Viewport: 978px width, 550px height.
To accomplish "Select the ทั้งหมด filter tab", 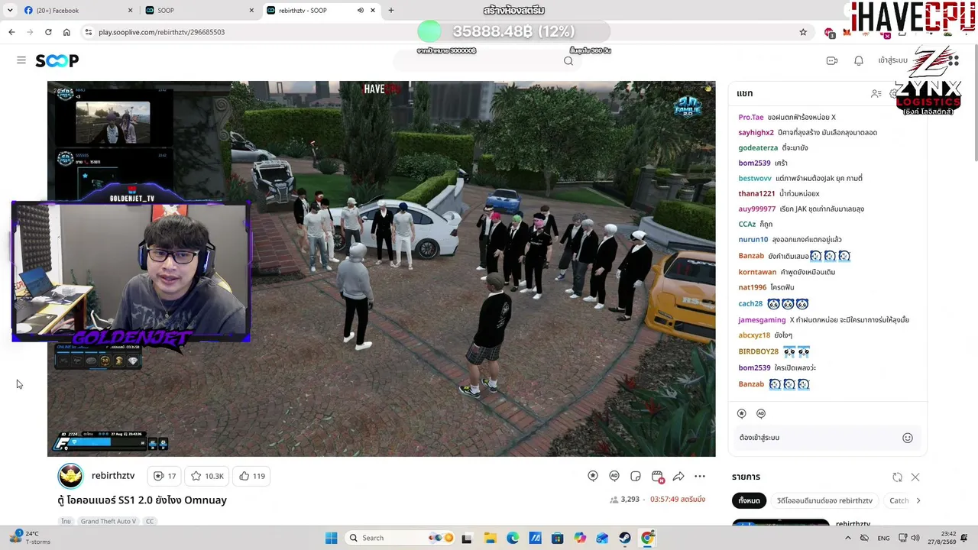I will (x=749, y=500).
